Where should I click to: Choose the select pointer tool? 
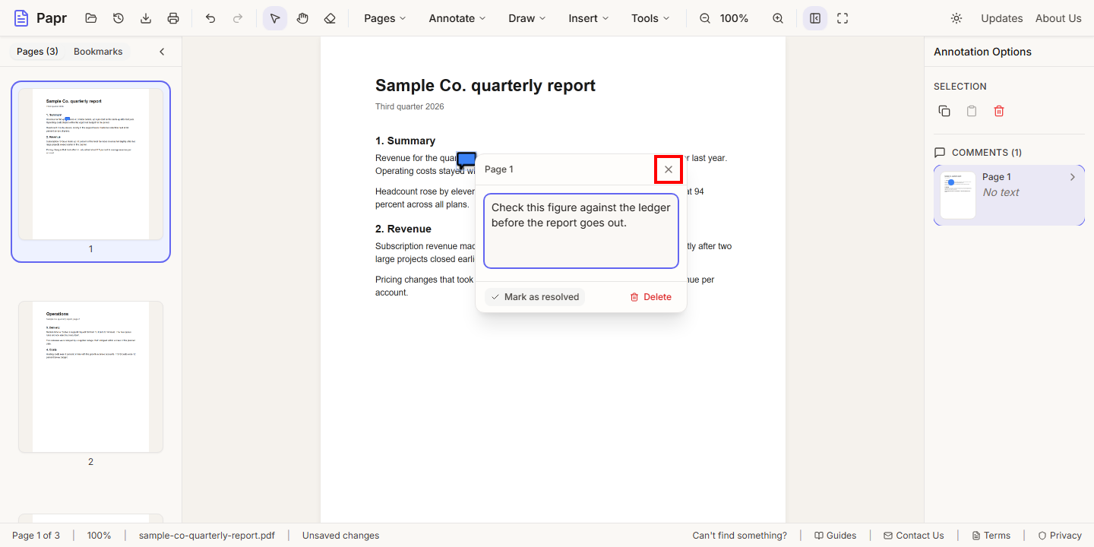point(275,18)
